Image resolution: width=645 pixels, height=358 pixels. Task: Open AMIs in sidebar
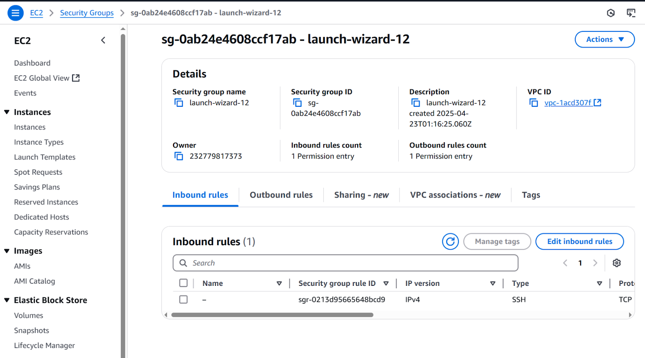[22, 266]
